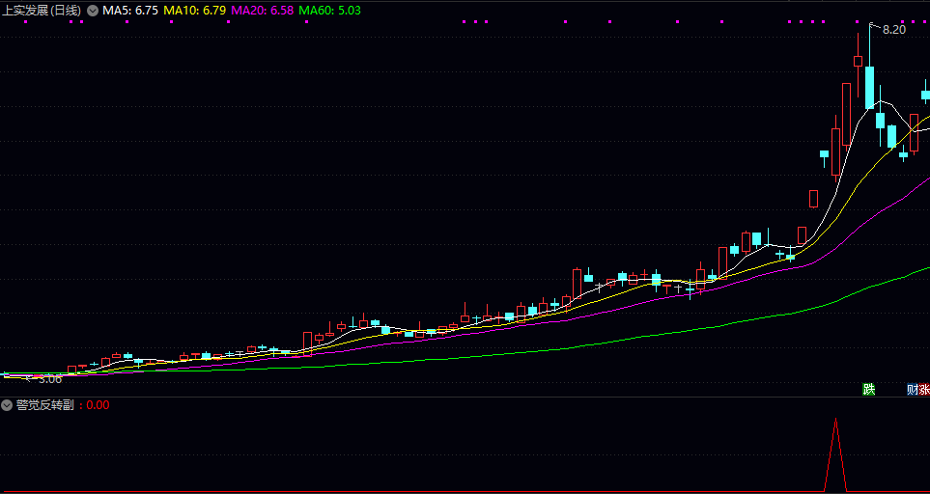The image size is (930, 494).
Task: Click the 财 info marker icon
Action: pyautogui.click(x=913, y=390)
